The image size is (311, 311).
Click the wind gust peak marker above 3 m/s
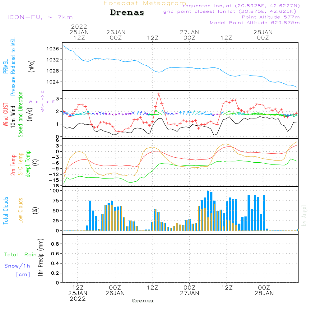coord(159,94)
